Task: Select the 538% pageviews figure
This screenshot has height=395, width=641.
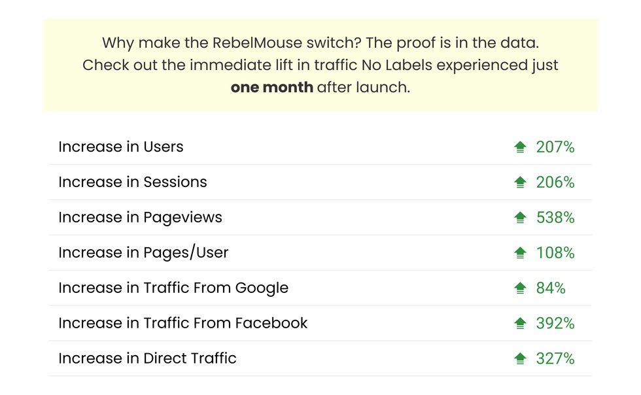Action: pos(555,218)
